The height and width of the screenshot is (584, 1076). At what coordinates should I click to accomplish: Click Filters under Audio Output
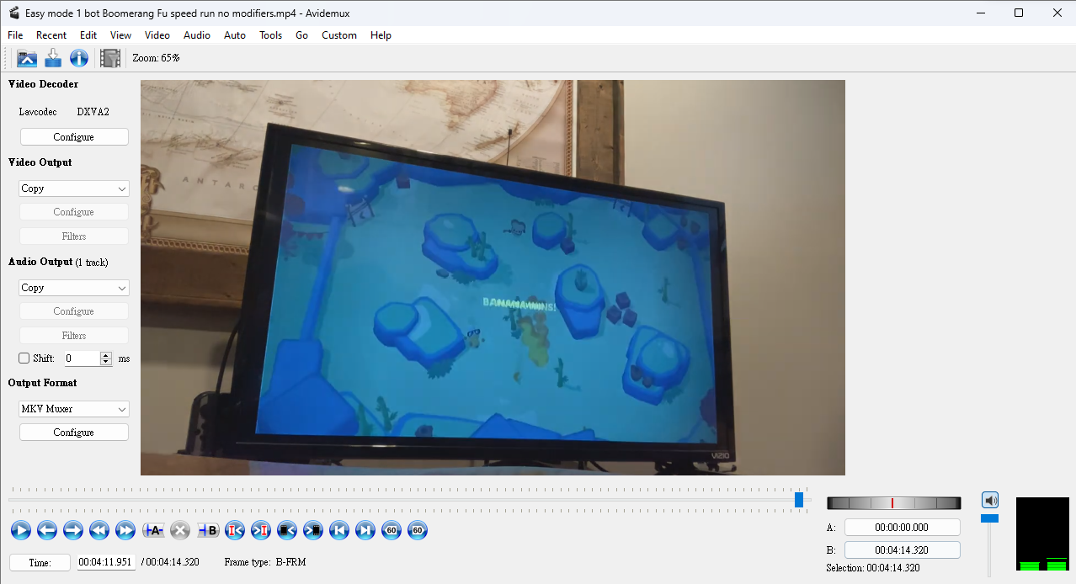[x=74, y=336]
